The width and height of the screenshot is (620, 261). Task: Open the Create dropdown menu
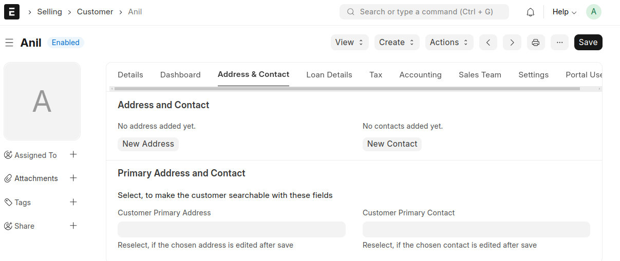397,43
